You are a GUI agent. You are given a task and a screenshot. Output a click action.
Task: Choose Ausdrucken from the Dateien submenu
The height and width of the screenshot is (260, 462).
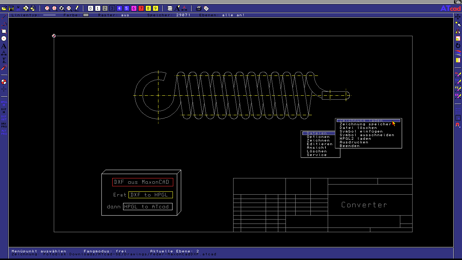354,142
